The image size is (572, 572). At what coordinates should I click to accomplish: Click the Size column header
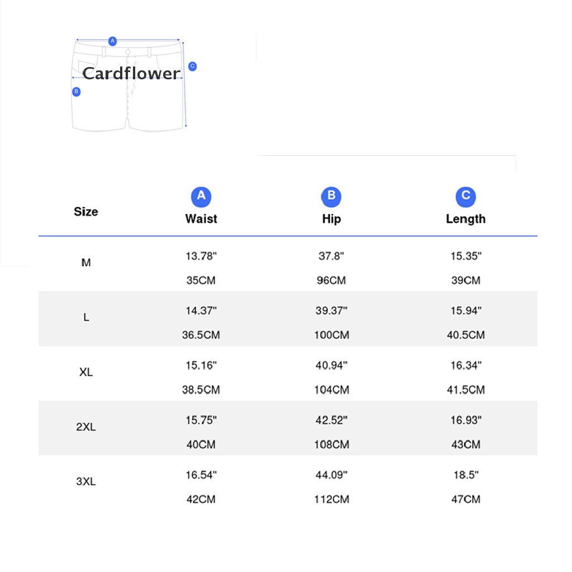[x=86, y=212]
